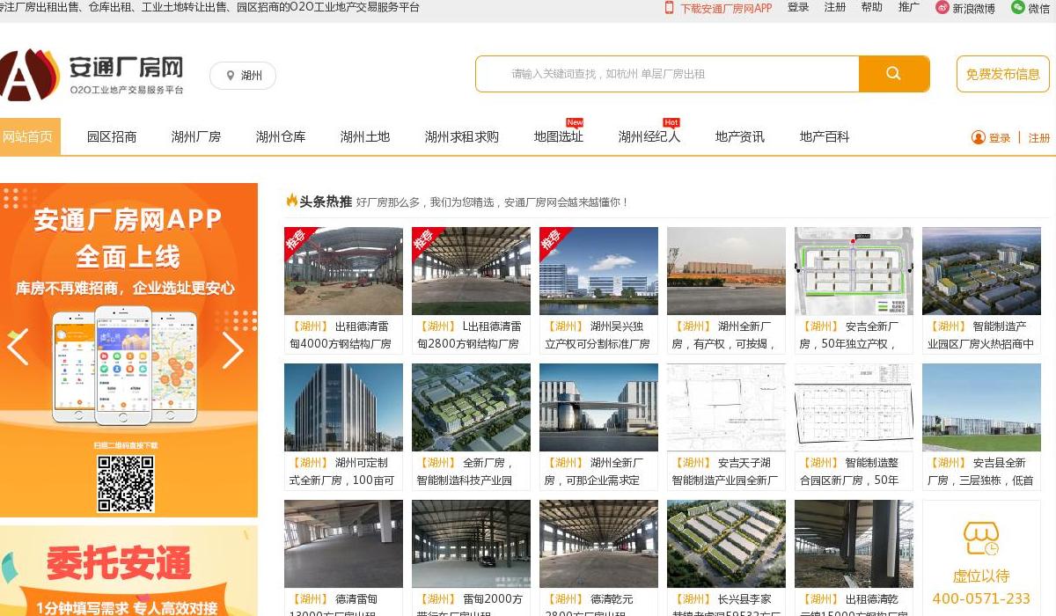1056x616 pixels.
Task: Open thumbnail of L出租德清雷甸2800方钢结构厂房
Action: 471,271
